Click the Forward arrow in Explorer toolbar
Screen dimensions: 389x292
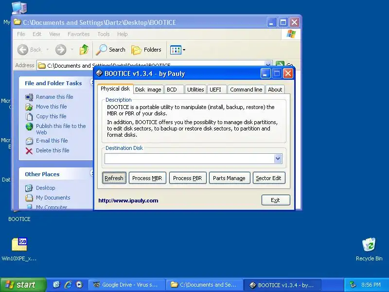[x=61, y=50]
